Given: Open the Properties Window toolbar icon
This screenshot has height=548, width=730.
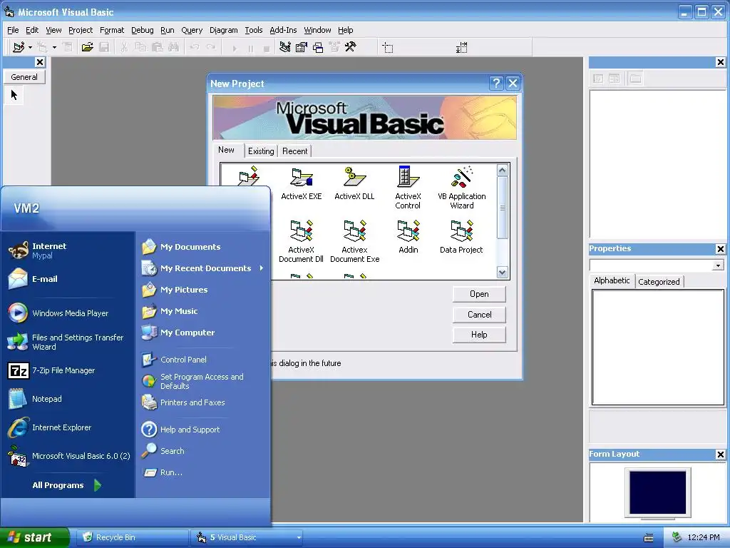Looking at the screenshot, I should (302, 47).
